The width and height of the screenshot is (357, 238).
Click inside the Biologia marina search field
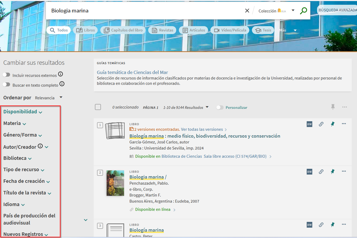click(x=146, y=11)
